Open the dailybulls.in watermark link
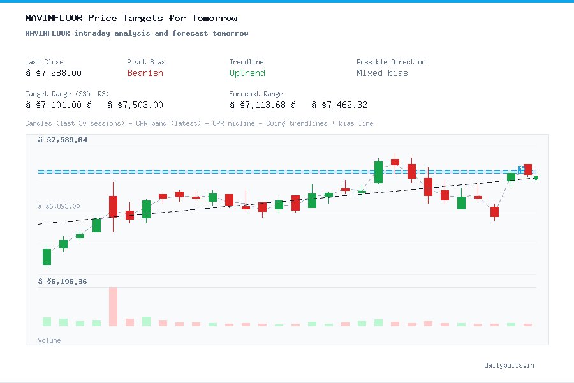574x383 pixels. point(509,365)
